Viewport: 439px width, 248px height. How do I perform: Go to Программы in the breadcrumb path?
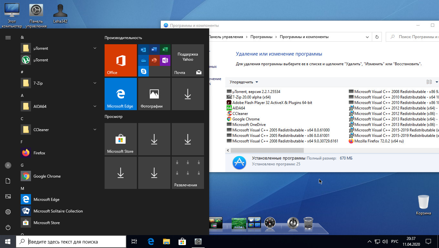[261, 37]
